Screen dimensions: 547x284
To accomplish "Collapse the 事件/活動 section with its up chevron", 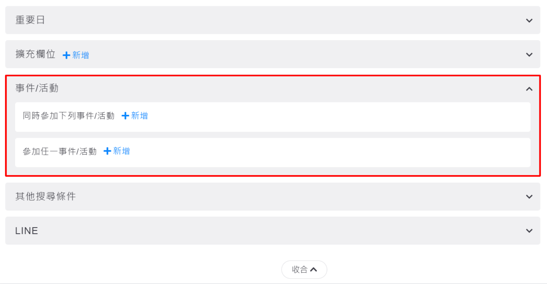I will pyautogui.click(x=529, y=89).
